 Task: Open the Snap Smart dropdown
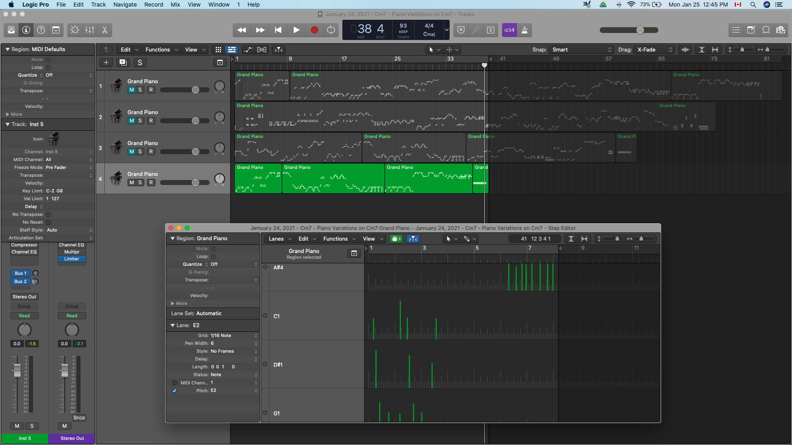[x=581, y=49]
